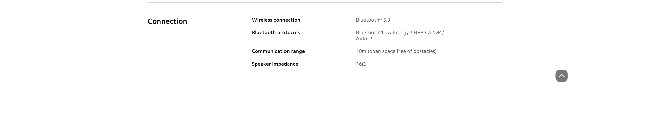The height and width of the screenshot is (115, 651).
Task: Click the AVRCP protocol text
Action: pyautogui.click(x=364, y=39)
